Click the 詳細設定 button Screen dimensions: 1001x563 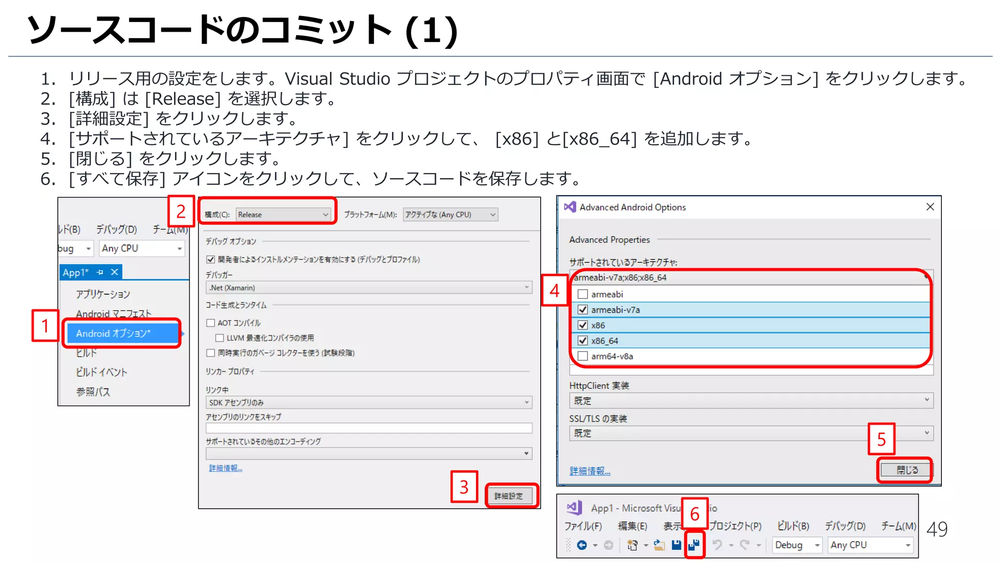click(509, 496)
